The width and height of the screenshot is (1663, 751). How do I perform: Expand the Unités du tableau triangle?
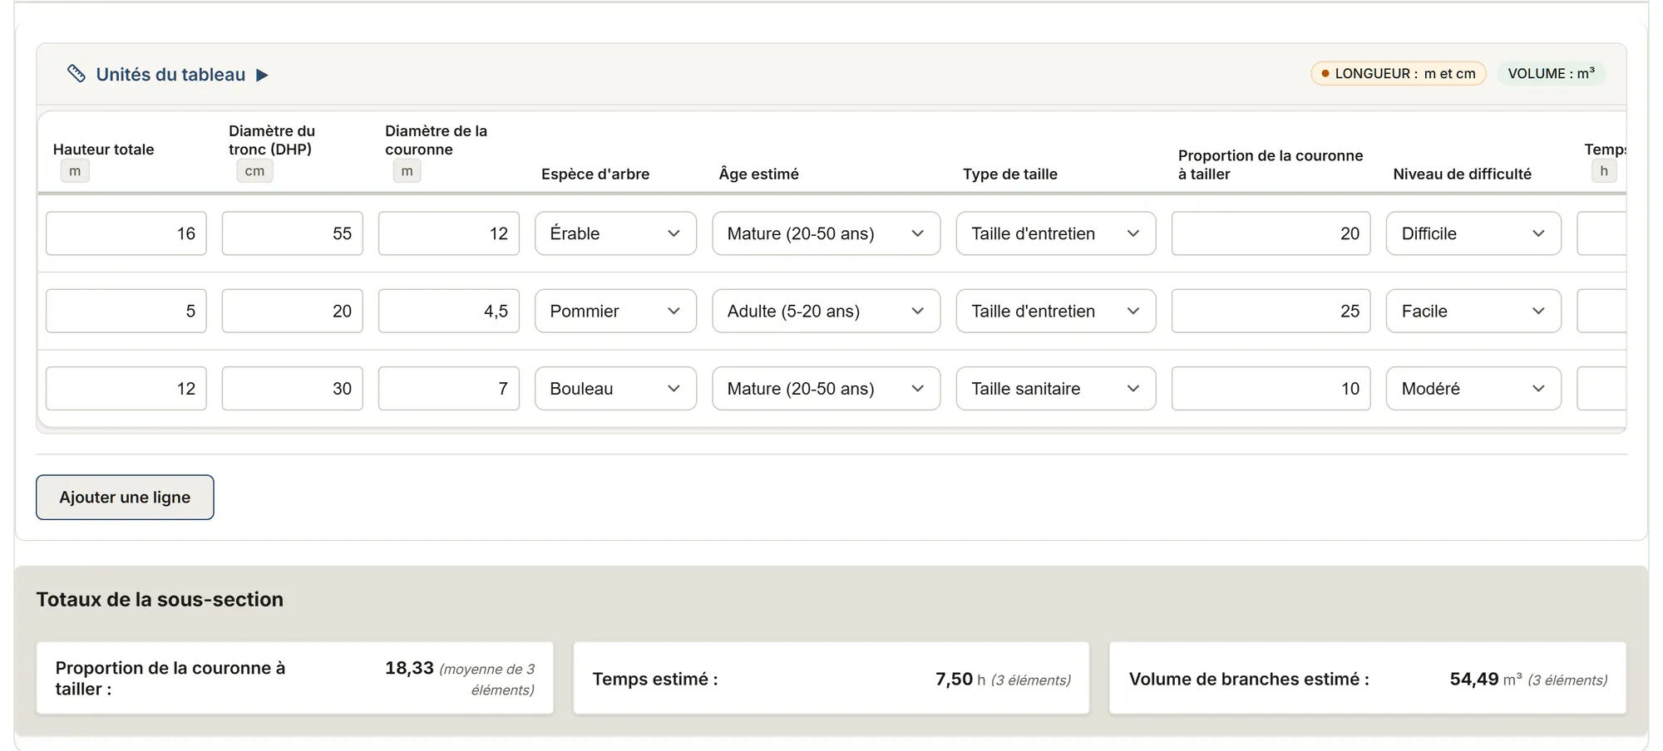point(262,75)
